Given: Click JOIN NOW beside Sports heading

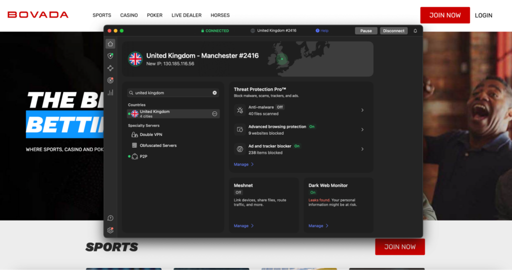Looking at the screenshot, I should [x=400, y=247].
